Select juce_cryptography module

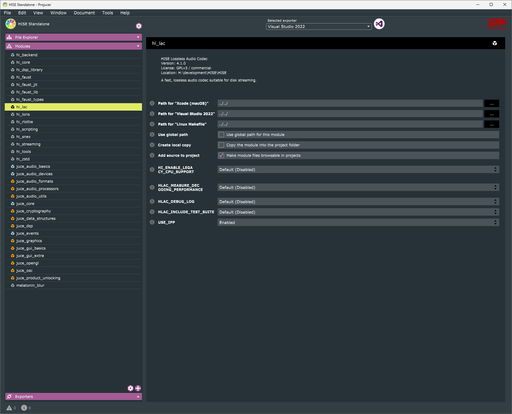click(73, 211)
